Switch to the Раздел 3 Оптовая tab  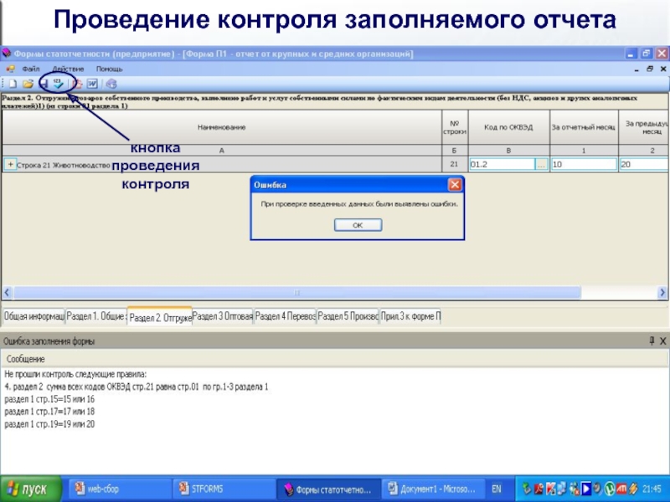223,316
